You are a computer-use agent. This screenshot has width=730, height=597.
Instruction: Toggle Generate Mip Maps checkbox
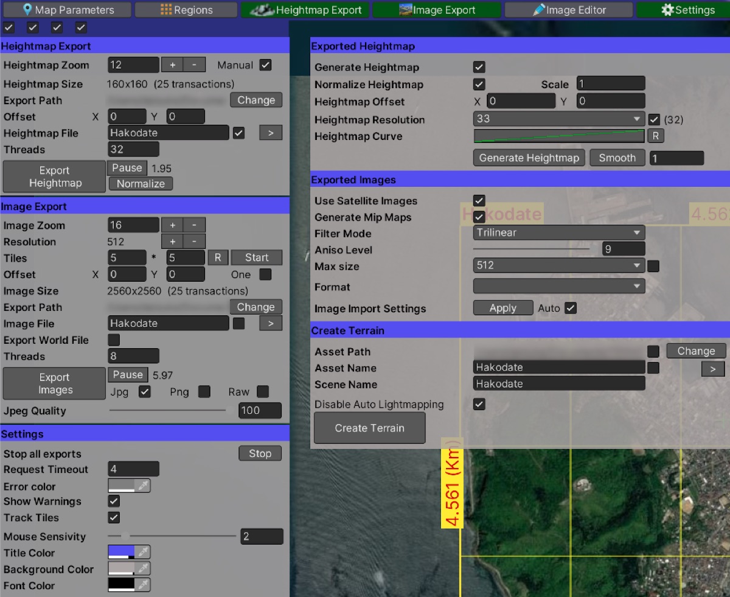point(479,217)
